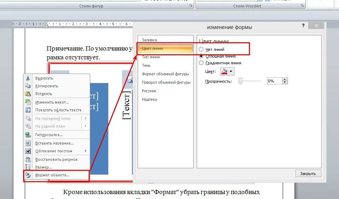The image size is (339, 199).
Task: Choose Обтекание текстом menu item
Action: (57, 151)
